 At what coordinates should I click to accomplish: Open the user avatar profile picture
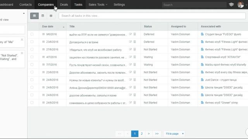pyautogui.click(x=241, y=5)
